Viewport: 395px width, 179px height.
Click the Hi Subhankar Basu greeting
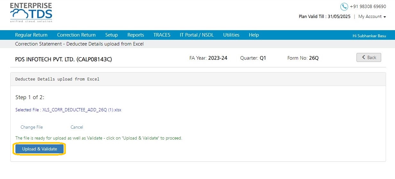[x=369, y=36]
